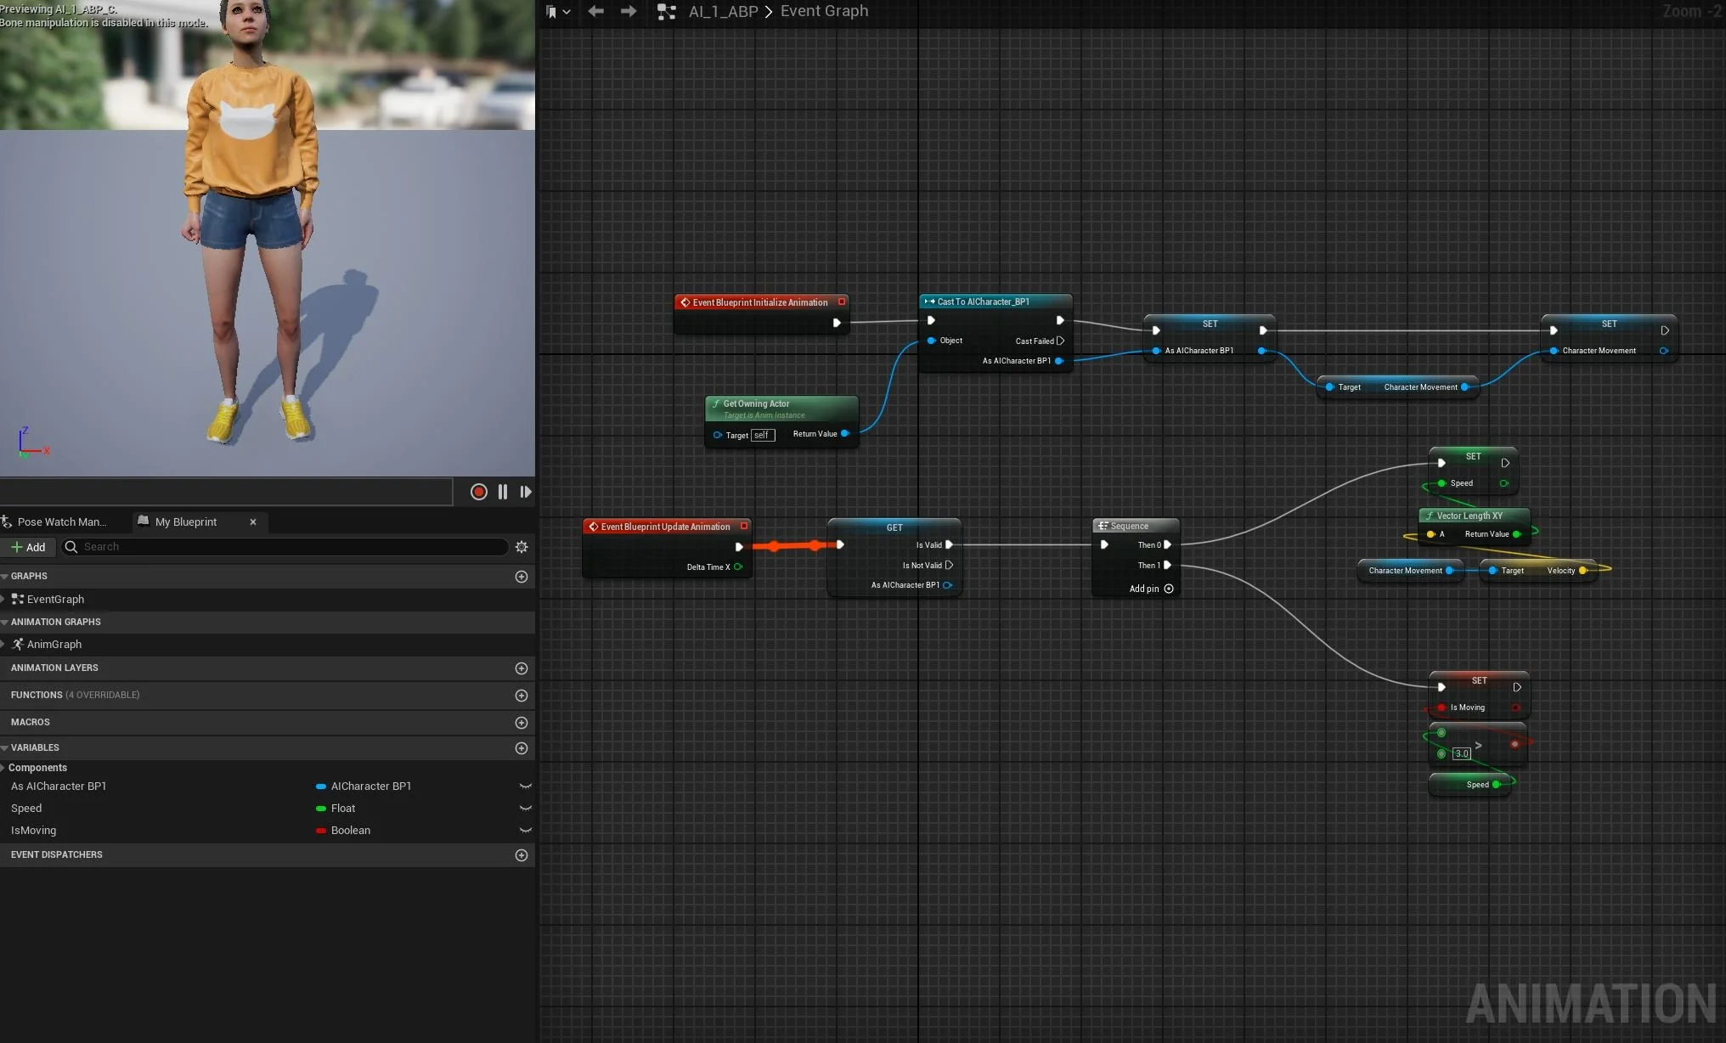
Task: Open the bookmarks dropdown in graph toolbar
Action: [x=558, y=12]
